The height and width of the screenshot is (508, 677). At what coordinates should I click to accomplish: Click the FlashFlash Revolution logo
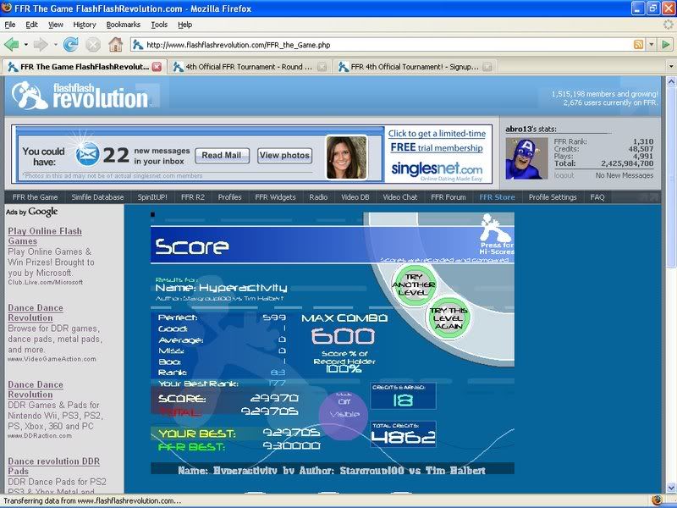80,96
